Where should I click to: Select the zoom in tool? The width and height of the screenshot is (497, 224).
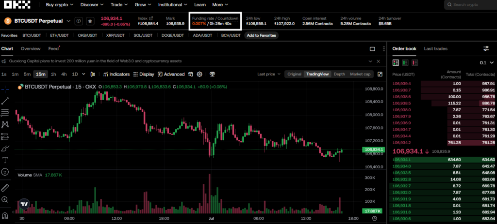click(5, 199)
